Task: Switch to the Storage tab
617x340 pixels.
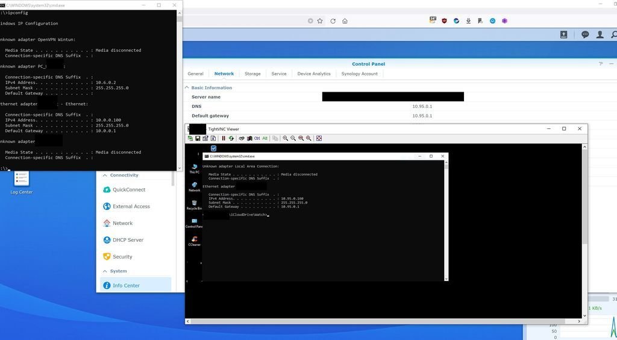Action: click(252, 74)
